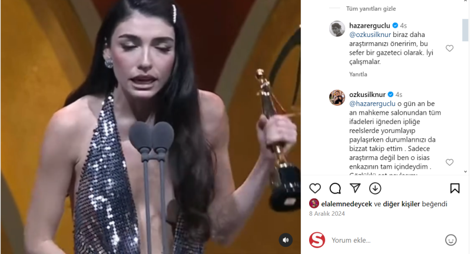
Task: Open the @ozkusilknur mention link
Action: [x=370, y=35]
